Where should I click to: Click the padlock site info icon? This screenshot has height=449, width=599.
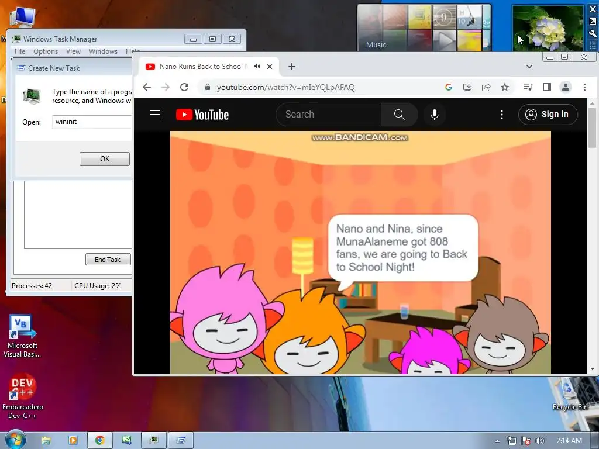208,88
